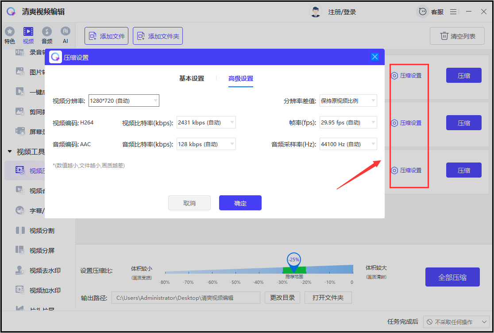The width and height of the screenshot is (494, 333).
Task: Click the 取消 cancel button
Action: pos(189,203)
